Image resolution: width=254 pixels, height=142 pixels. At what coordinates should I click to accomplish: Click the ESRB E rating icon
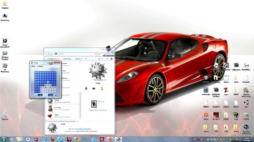coord(94,104)
